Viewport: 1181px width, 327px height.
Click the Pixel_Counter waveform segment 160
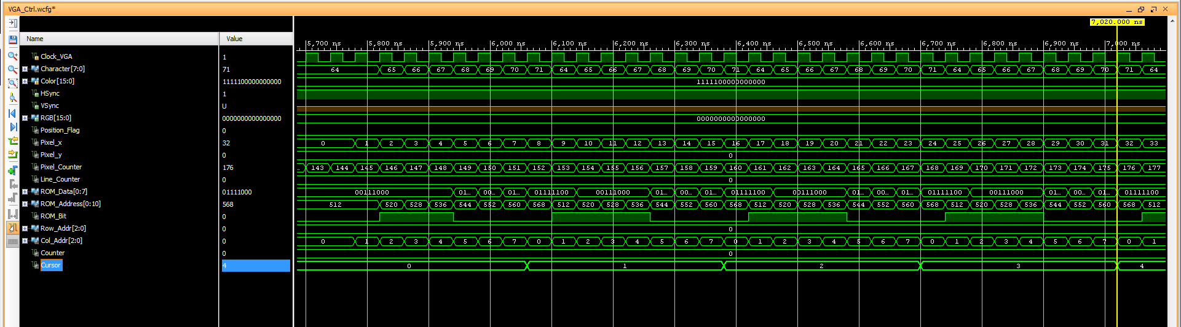tap(736, 167)
